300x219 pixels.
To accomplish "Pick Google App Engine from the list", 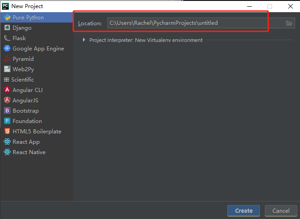I will coord(37,48).
